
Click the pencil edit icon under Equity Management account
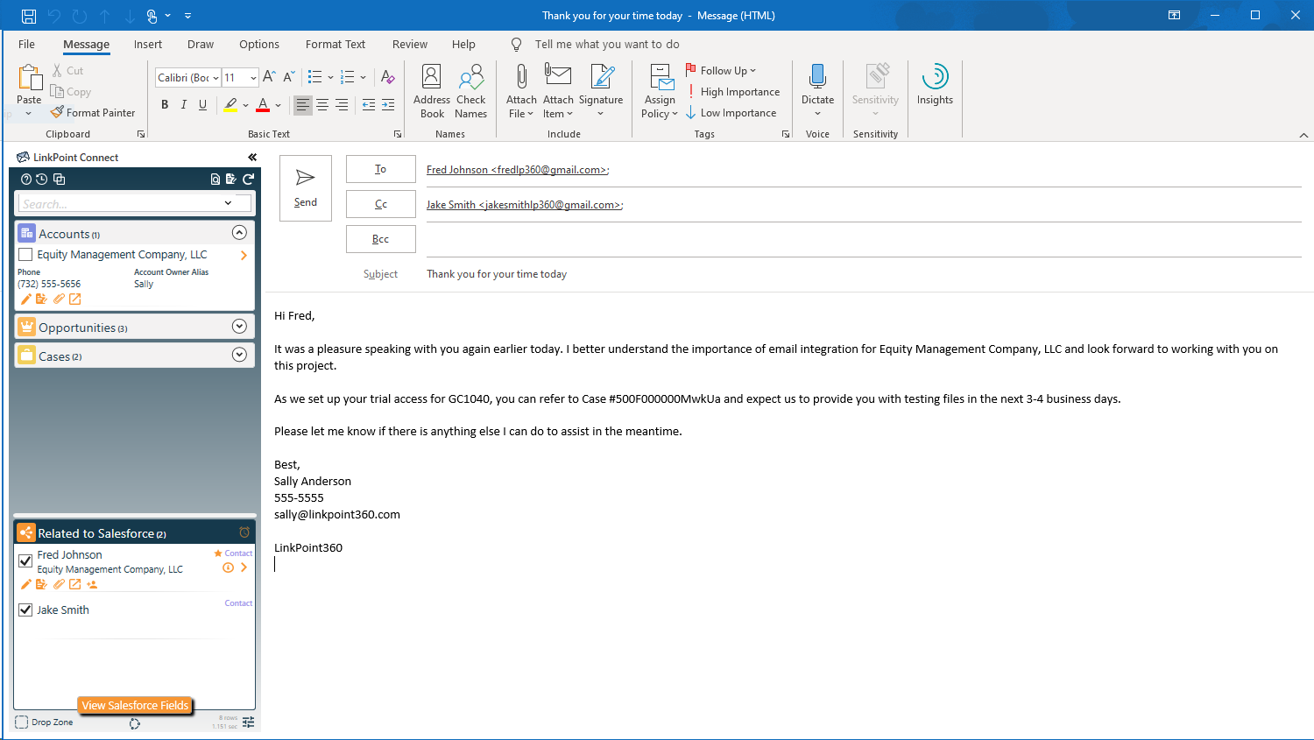point(25,300)
